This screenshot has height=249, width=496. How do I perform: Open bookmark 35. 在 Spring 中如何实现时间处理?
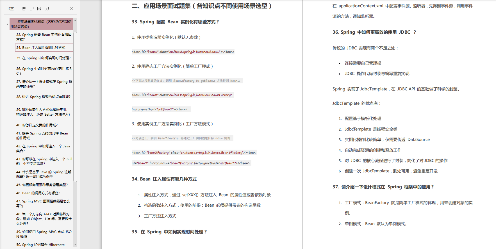tap(44, 58)
